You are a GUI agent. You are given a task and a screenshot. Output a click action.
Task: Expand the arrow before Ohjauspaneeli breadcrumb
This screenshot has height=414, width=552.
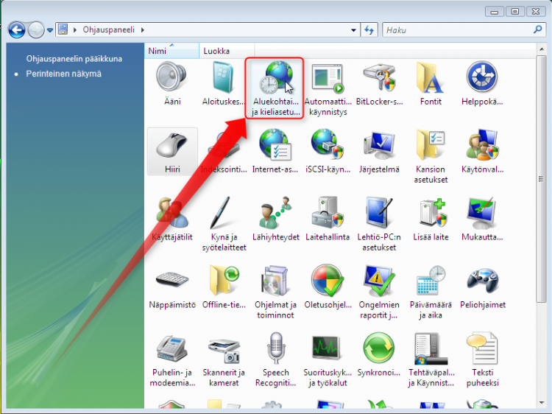(x=75, y=30)
